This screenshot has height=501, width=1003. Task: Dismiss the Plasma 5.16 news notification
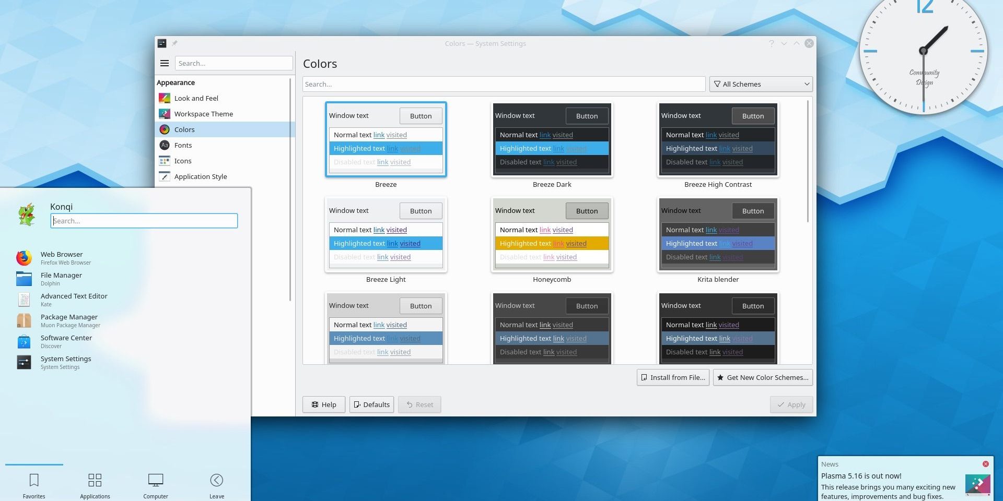point(985,464)
